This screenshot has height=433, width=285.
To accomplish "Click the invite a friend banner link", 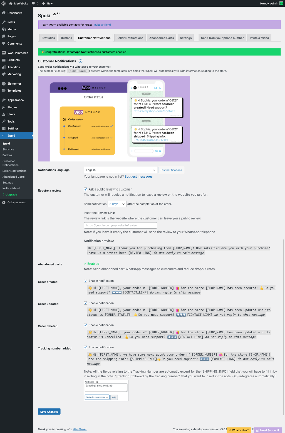I will click(102, 25).
